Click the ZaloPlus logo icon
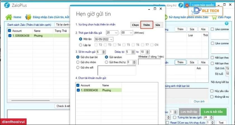 [6, 5]
